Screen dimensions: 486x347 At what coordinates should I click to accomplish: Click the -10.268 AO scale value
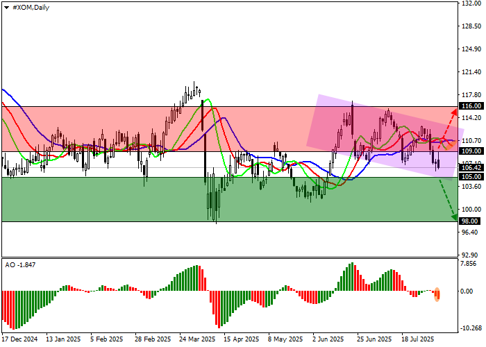pyautogui.click(x=471, y=328)
